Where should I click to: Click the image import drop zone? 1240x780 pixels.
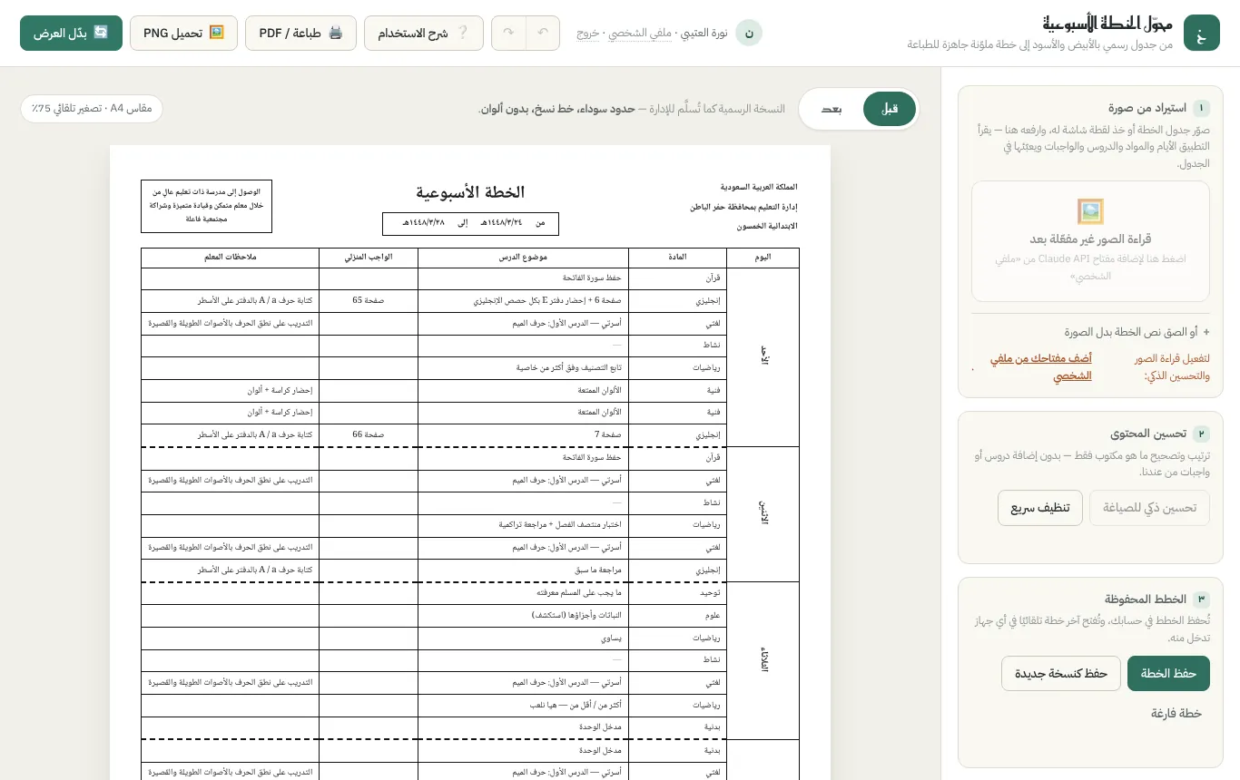point(1090,240)
